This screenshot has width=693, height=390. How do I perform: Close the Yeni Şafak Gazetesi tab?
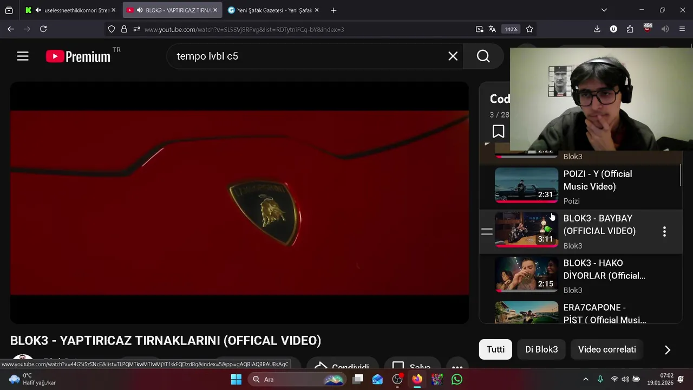click(317, 10)
